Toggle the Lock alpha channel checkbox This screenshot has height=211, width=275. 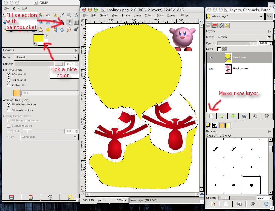tap(224, 49)
